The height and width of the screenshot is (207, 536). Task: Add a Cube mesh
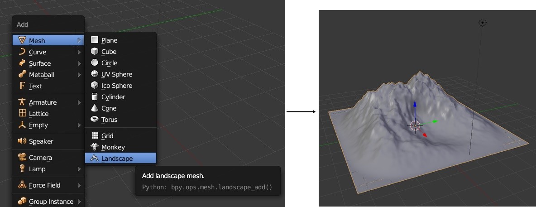[x=121, y=51]
